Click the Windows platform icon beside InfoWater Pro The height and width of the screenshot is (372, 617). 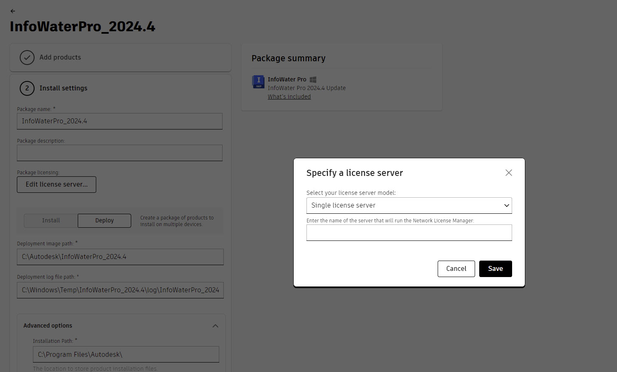click(313, 79)
